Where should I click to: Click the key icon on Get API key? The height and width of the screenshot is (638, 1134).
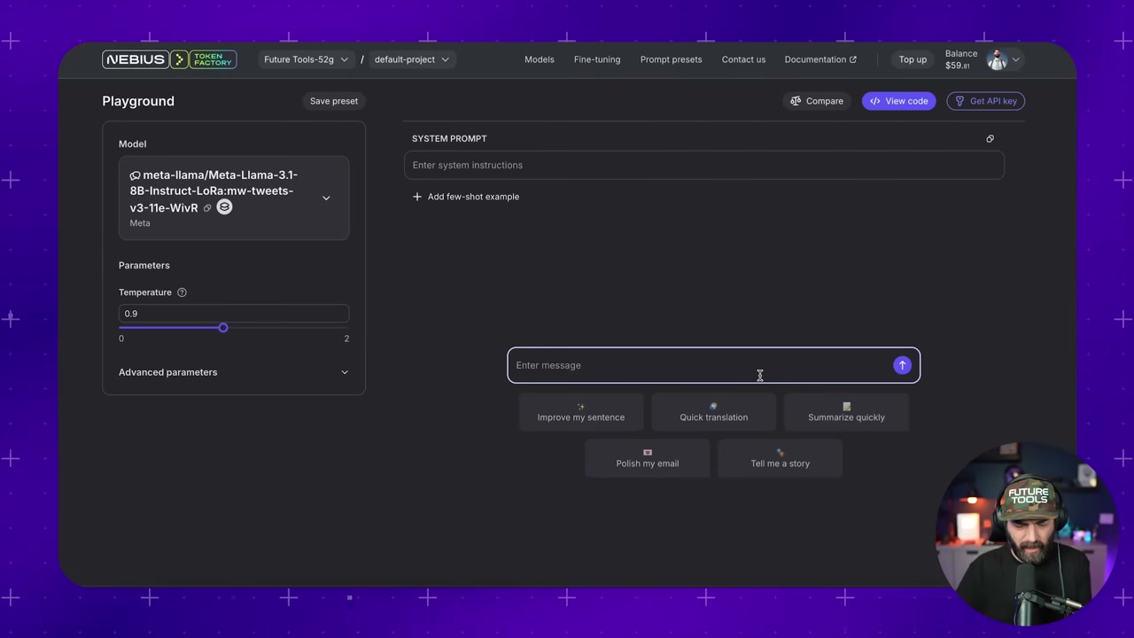[x=959, y=101]
